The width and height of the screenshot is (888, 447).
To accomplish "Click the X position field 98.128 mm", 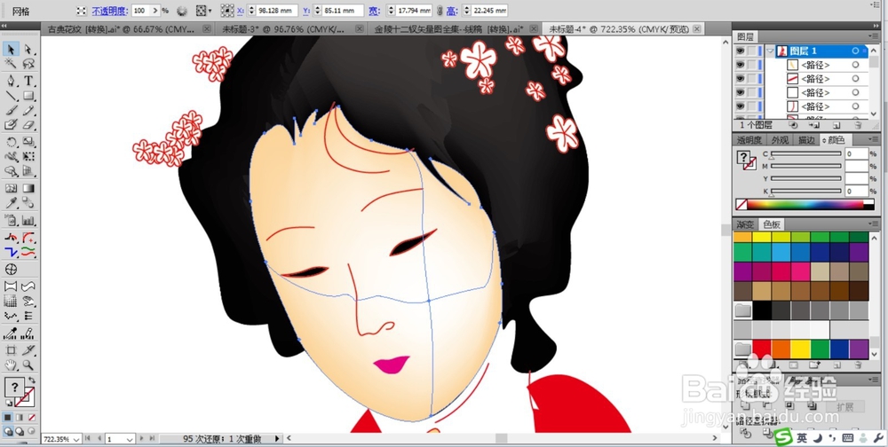I will [x=277, y=11].
